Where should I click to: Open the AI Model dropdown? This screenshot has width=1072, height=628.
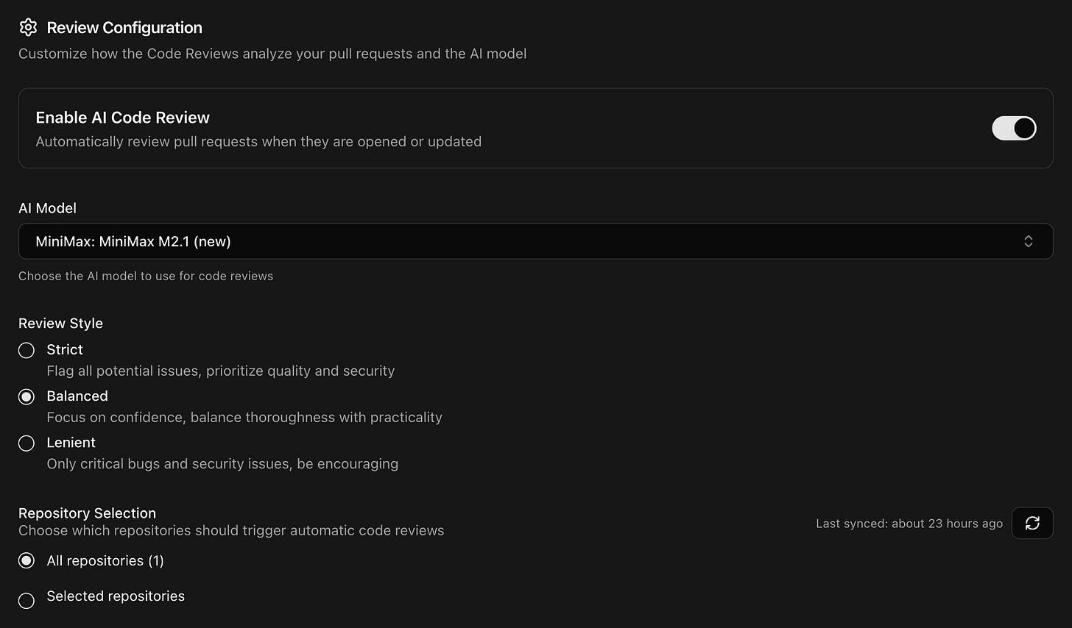pyautogui.click(x=535, y=241)
